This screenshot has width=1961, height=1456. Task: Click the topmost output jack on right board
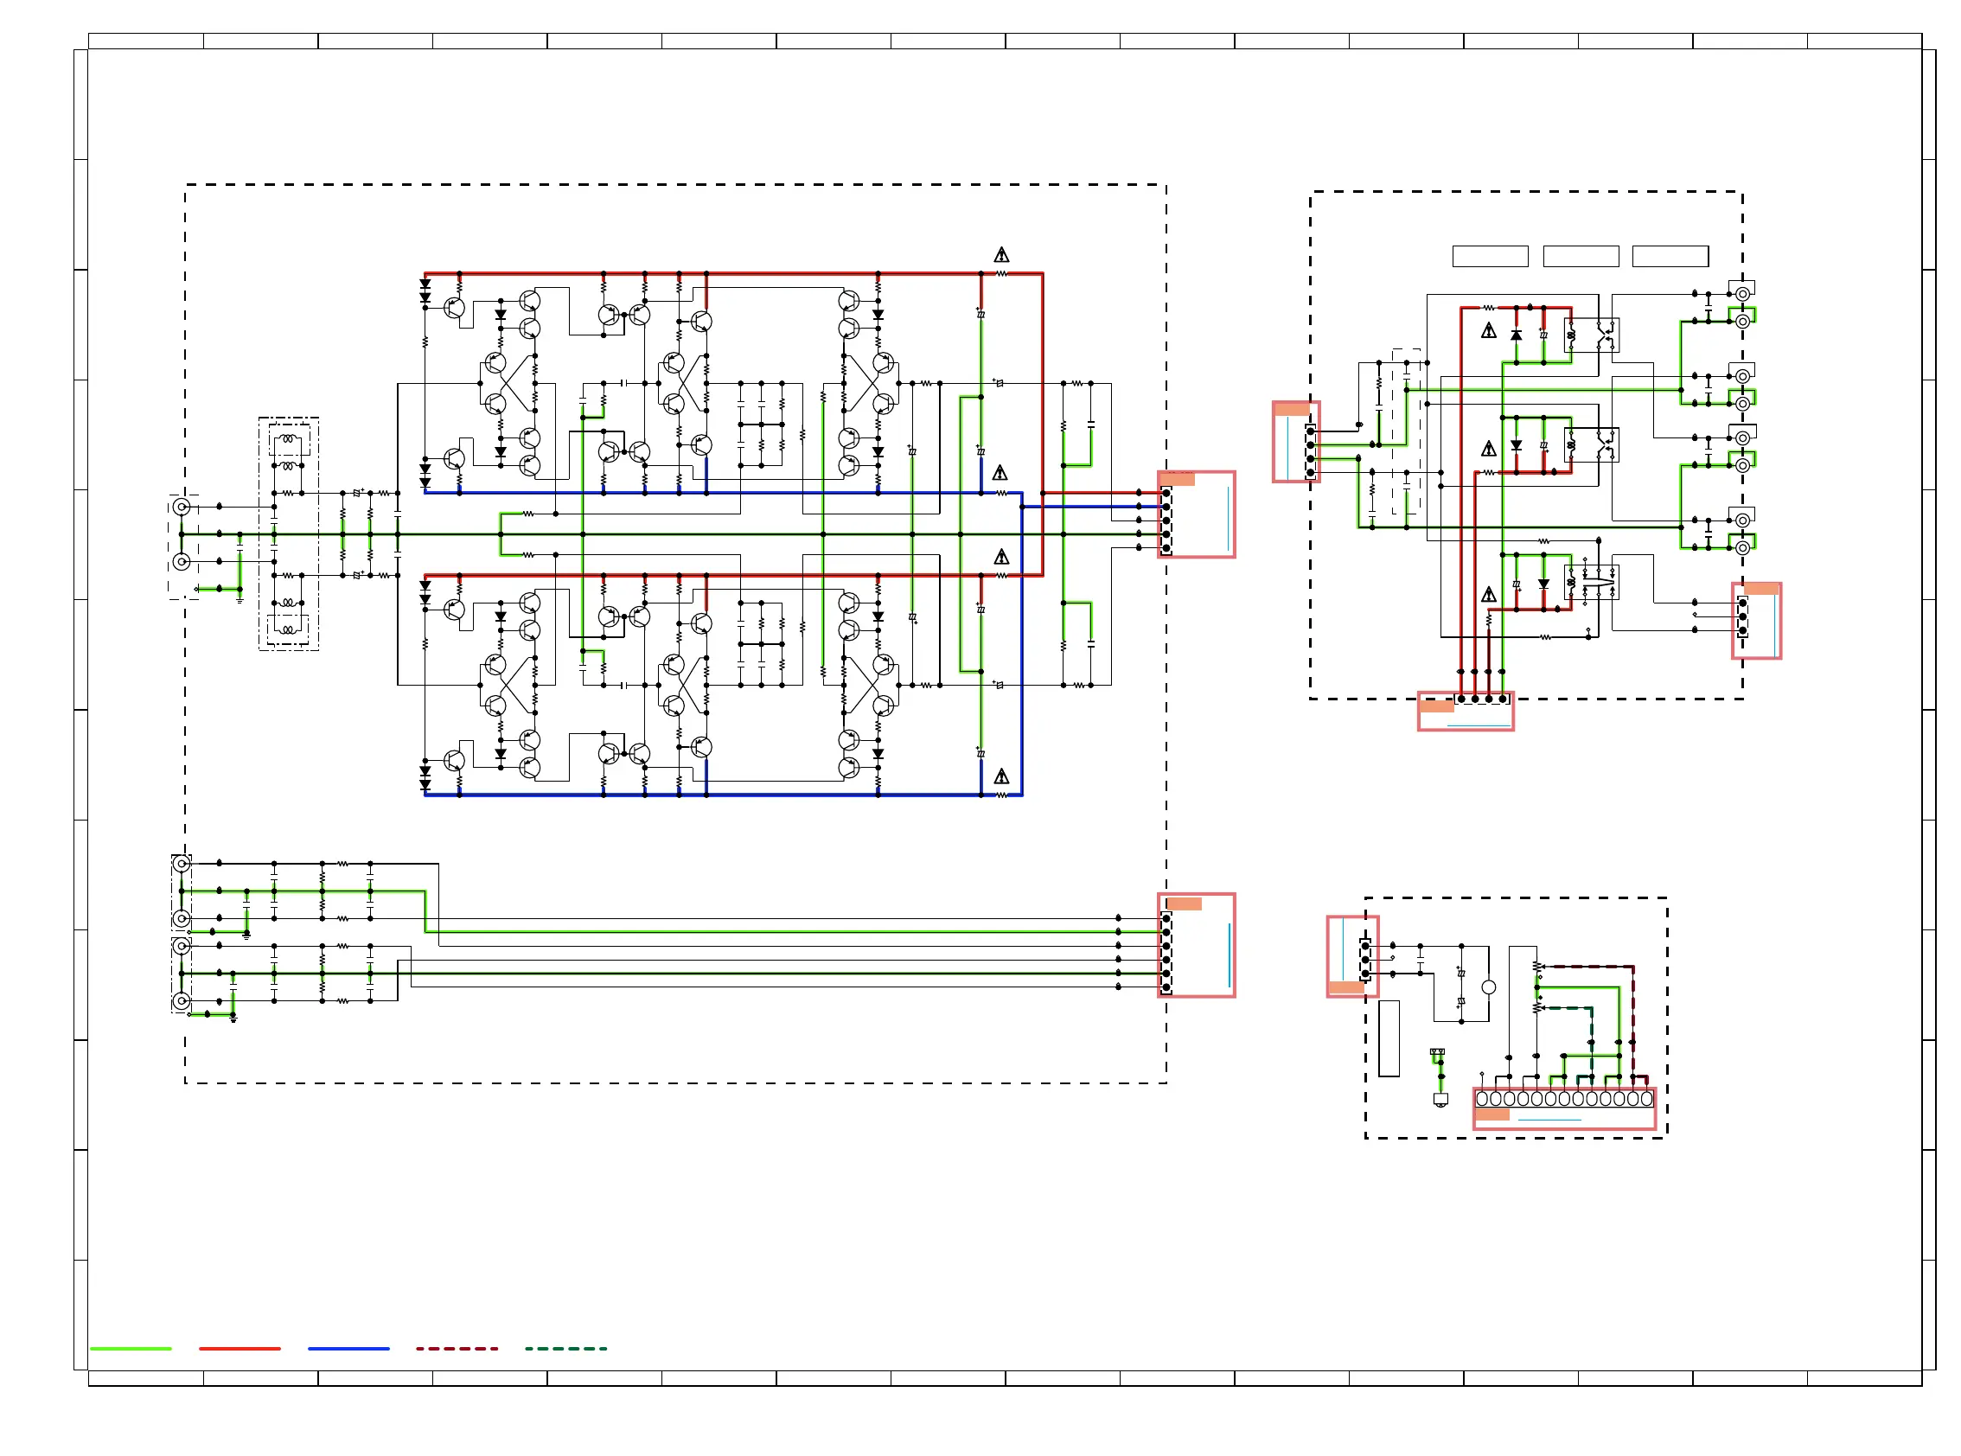pos(1742,293)
